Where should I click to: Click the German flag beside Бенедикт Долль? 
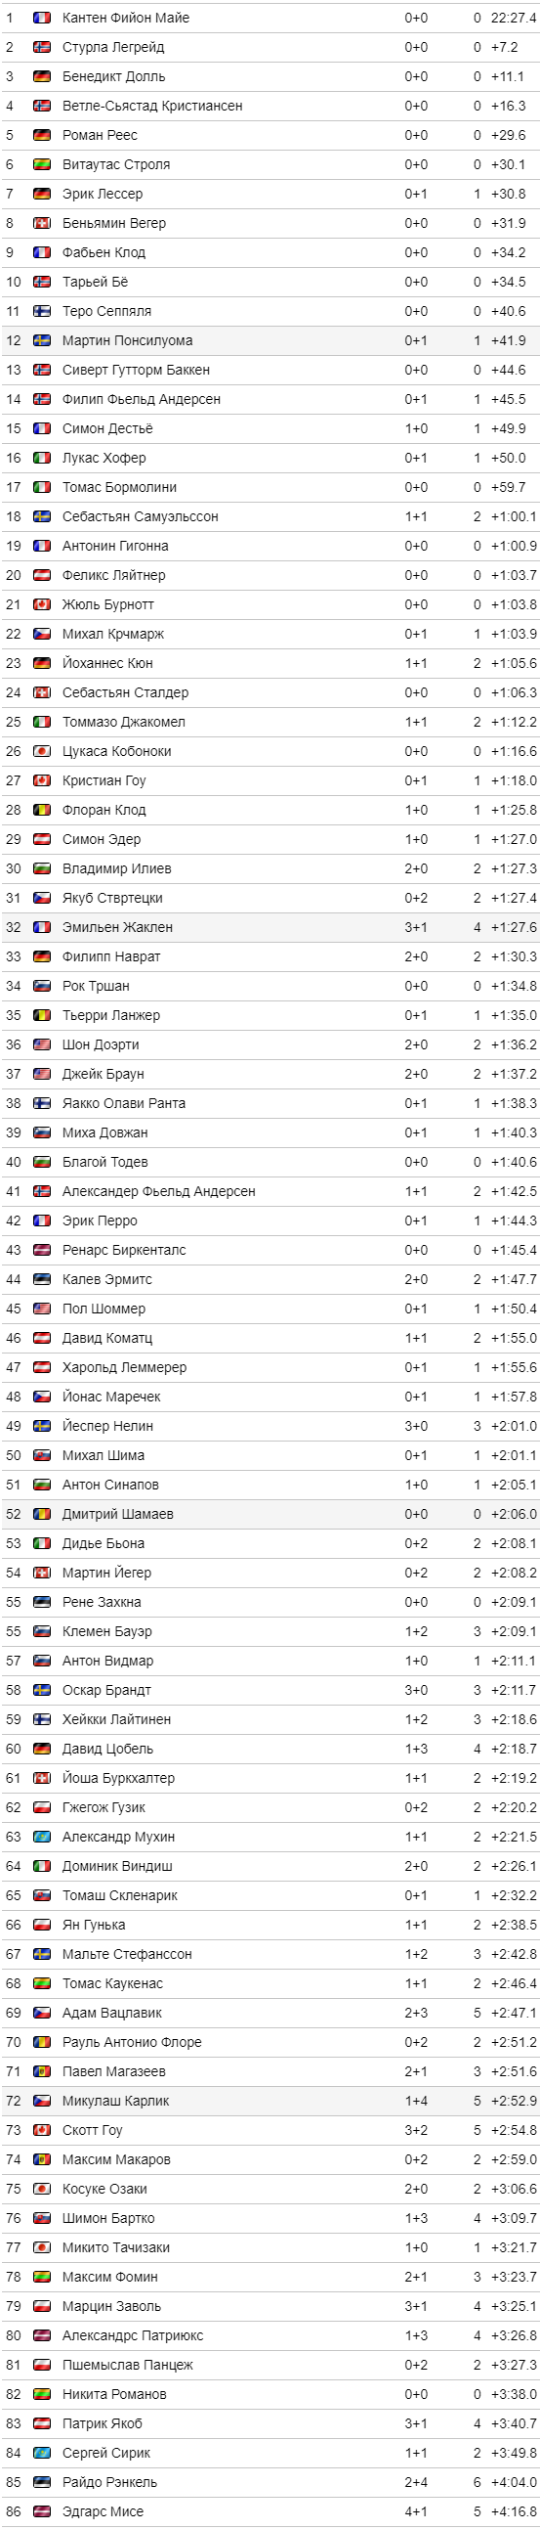coord(42,76)
